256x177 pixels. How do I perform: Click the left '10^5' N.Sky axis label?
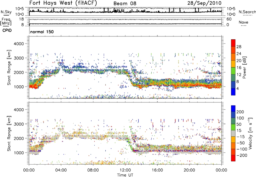20,9
